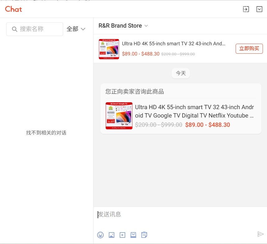Open the orders list icon
Image resolution: width=267 pixels, height=244 pixels.
point(144,235)
